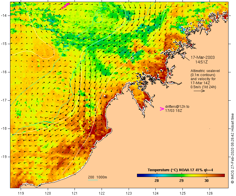236x196 pixels.
Task: Click the magenta drifter track on the map
Action: tap(66, 6)
